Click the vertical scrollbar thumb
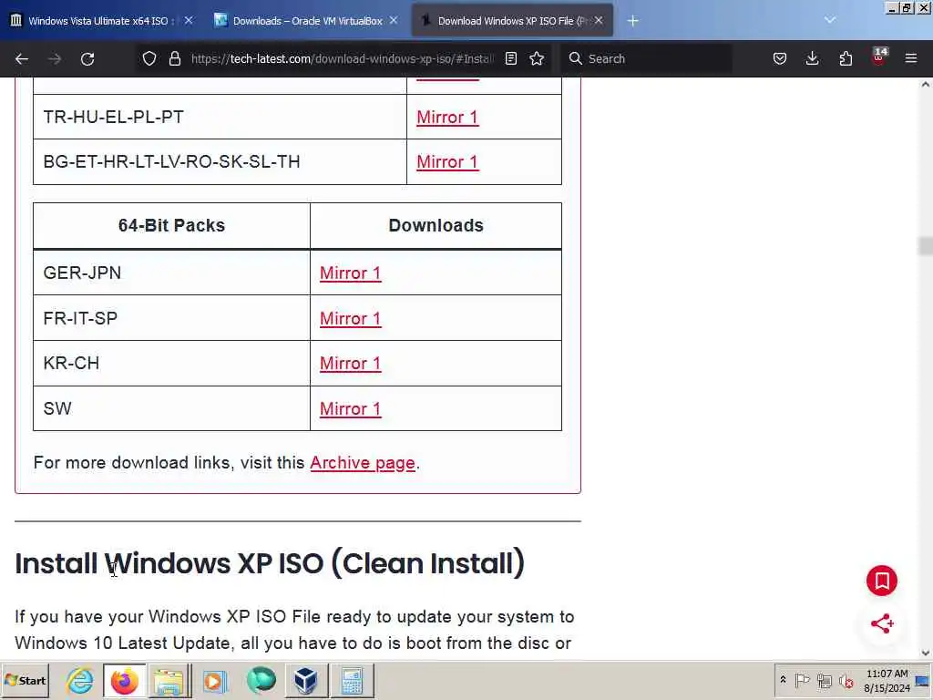 tap(926, 245)
